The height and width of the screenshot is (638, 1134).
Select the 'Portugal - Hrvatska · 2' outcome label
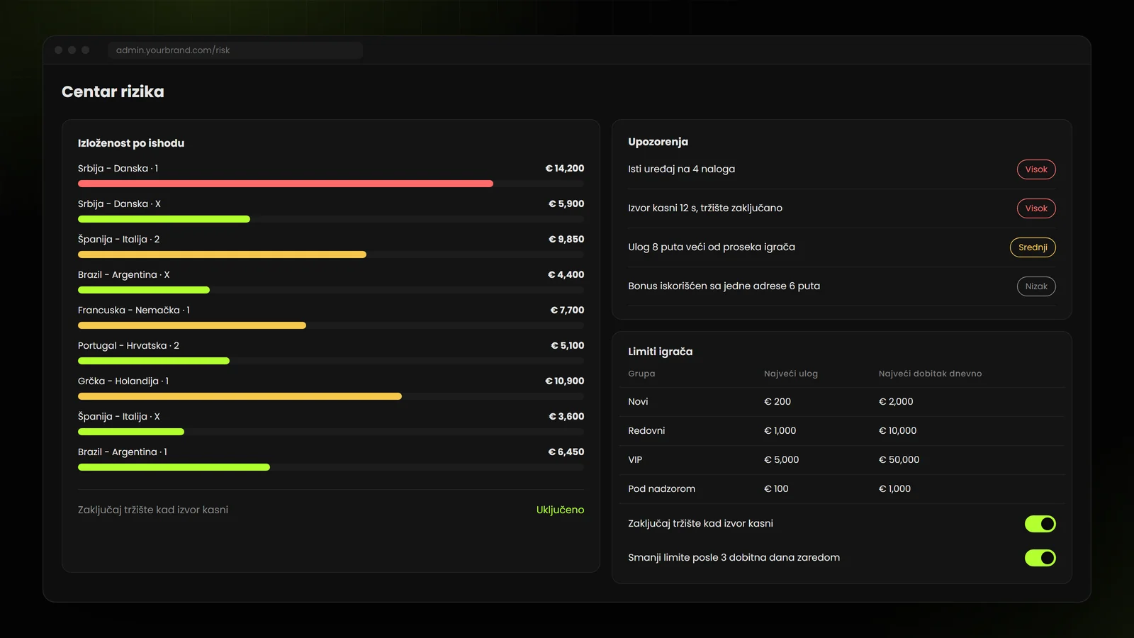click(128, 346)
